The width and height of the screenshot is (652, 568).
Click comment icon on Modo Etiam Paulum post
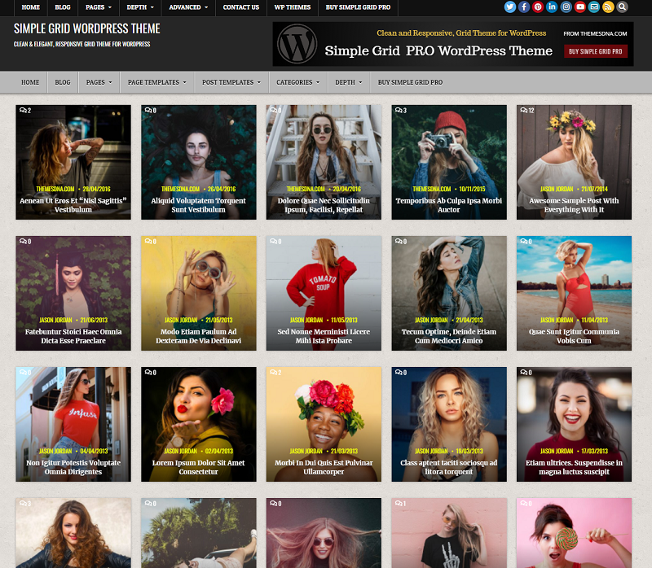[150, 241]
